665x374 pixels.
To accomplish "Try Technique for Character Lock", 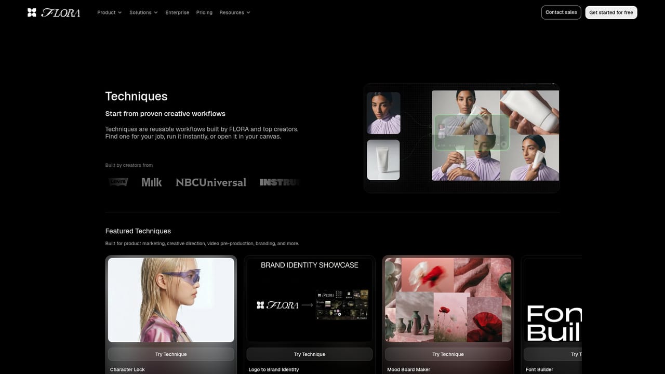I will (x=171, y=354).
